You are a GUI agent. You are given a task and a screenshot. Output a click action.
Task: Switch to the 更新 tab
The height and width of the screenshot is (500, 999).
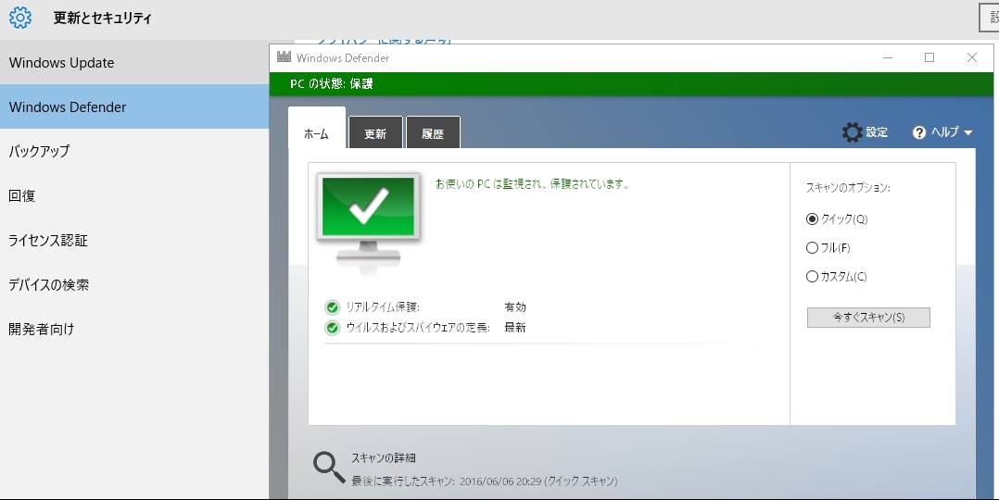coord(375,132)
